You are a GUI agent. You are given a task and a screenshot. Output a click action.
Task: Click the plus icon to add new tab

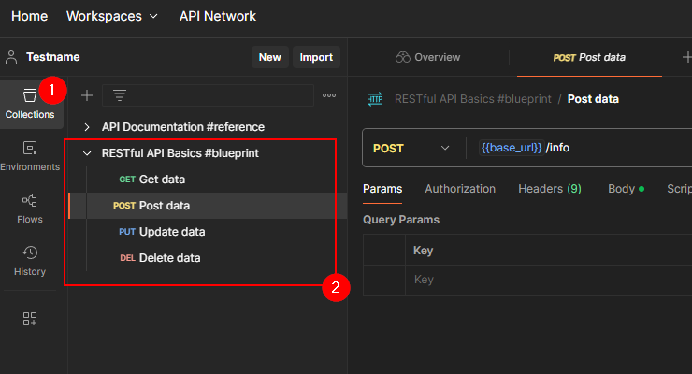pos(687,57)
